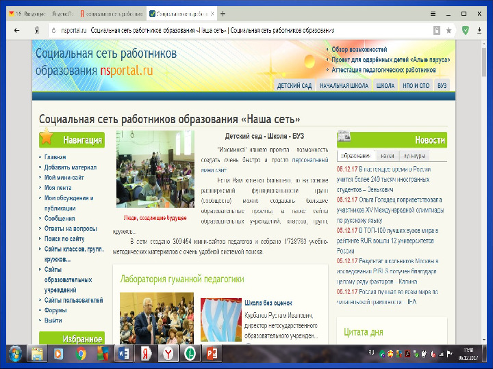Click the blue-white curtain thumbnail
Screen dimensions: 493x369
[221, 320]
